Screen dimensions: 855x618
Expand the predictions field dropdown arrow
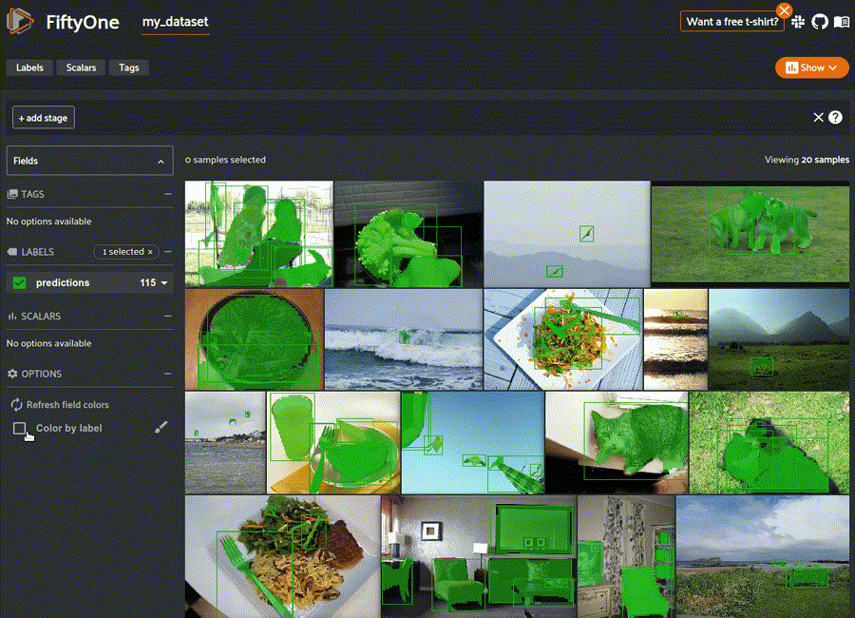(x=164, y=282)
